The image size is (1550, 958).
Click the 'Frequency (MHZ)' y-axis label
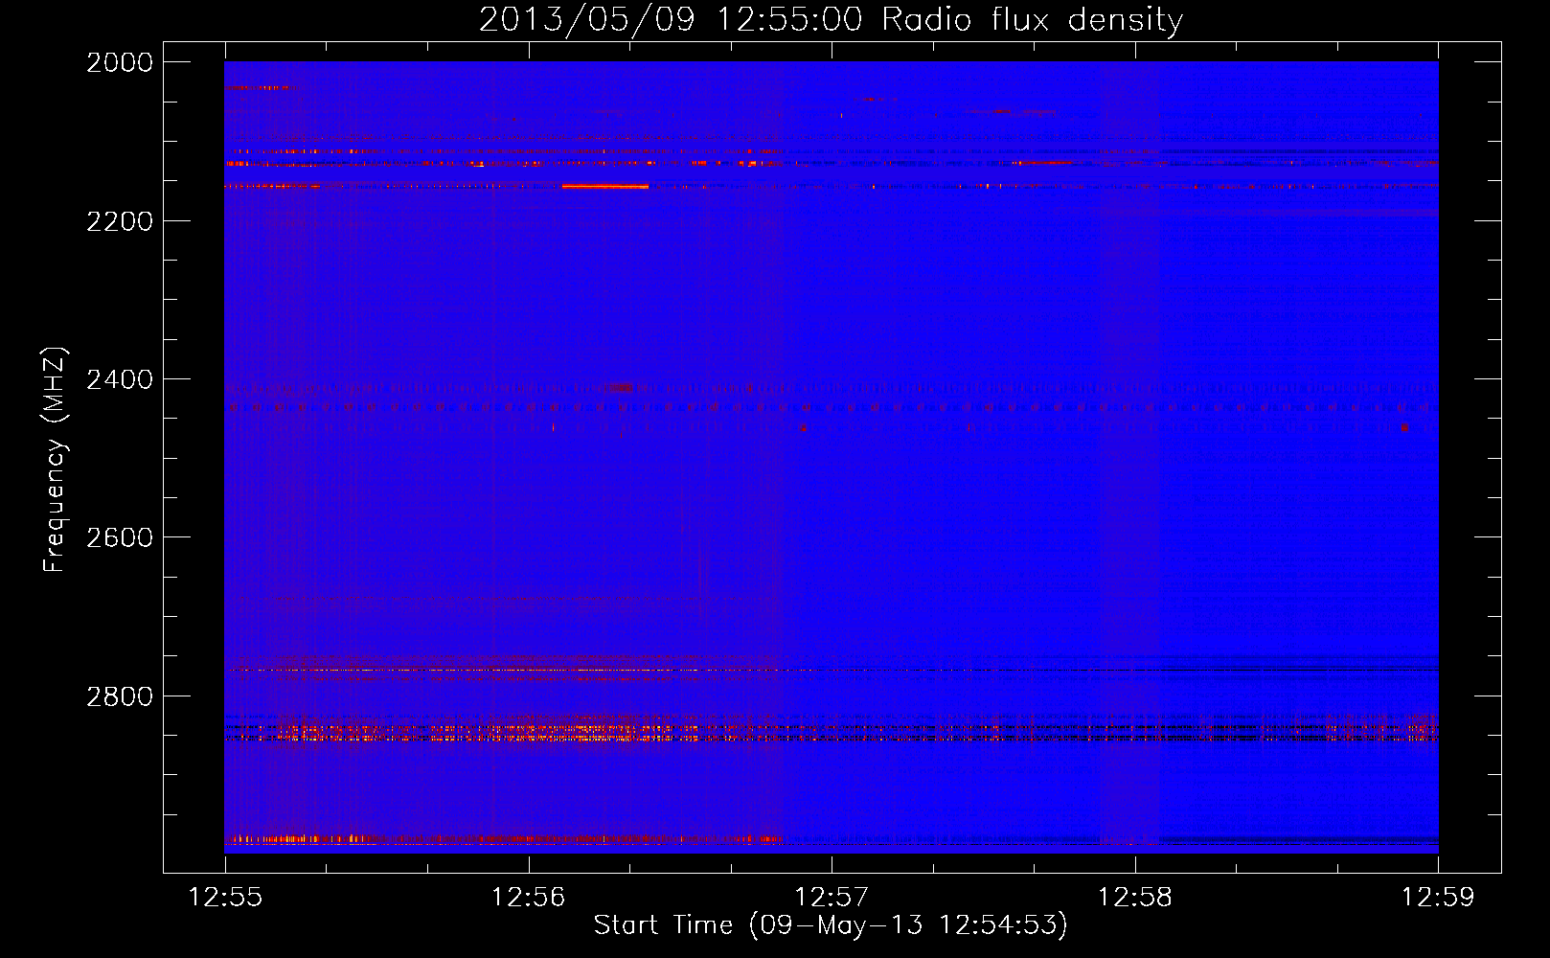(x=55, y=460)
